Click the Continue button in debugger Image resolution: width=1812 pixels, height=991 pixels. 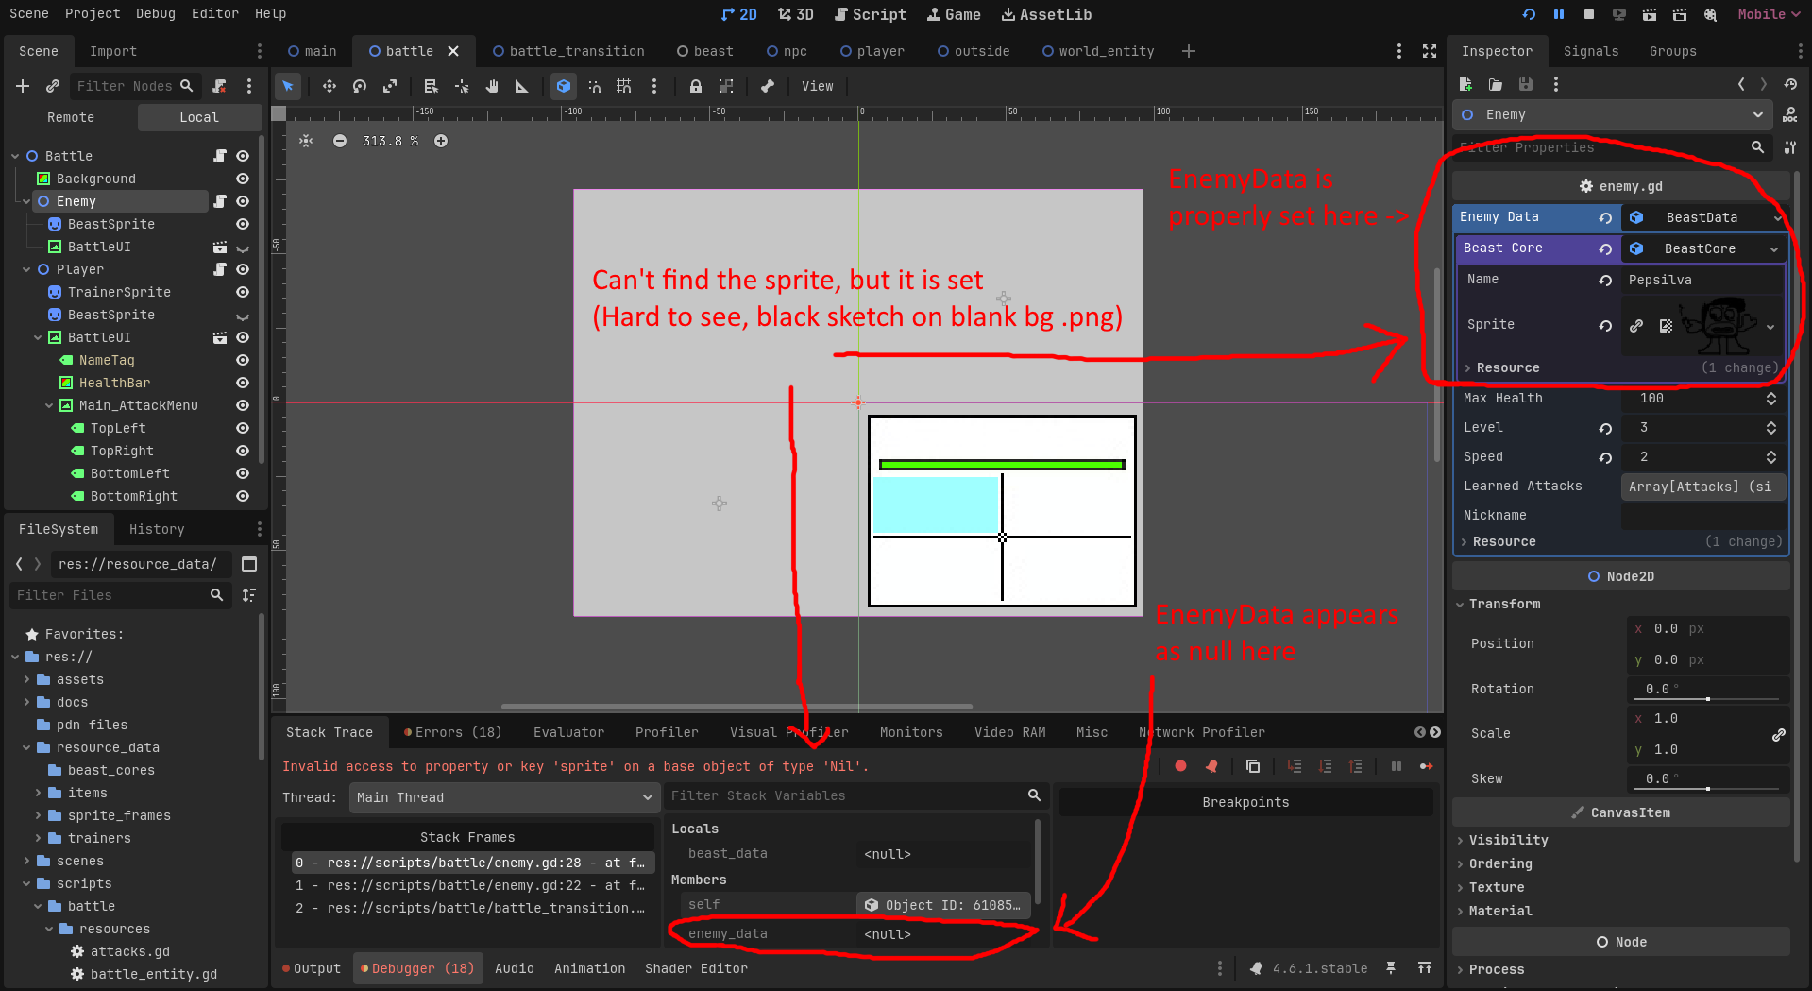tap(1426, 766)
